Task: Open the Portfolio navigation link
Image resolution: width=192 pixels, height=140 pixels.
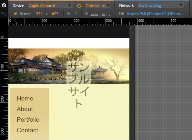Action: tap(28, 119)
